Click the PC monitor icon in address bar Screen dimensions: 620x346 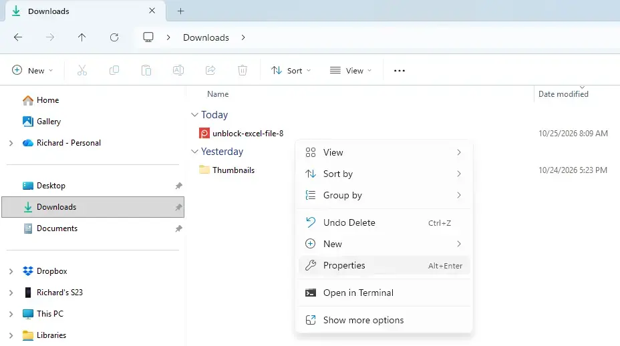tap(148, 37)
